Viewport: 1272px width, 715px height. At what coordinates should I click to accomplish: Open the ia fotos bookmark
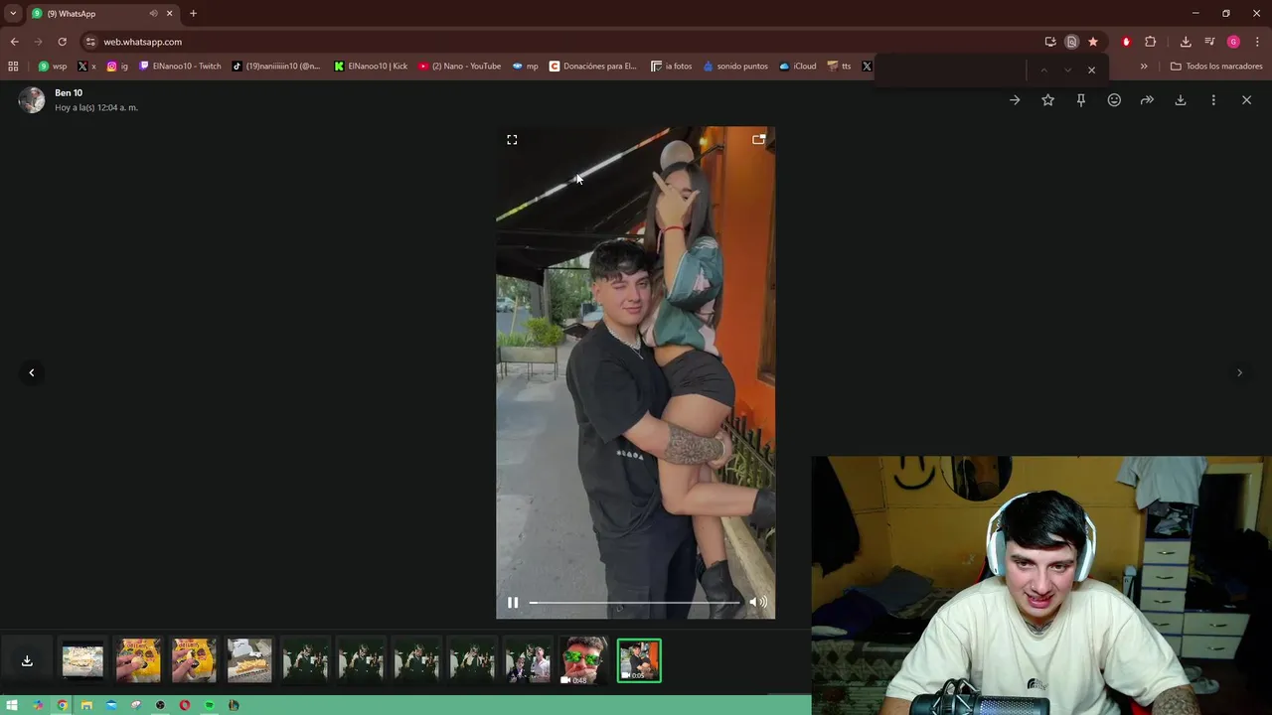tap(672, 67)
